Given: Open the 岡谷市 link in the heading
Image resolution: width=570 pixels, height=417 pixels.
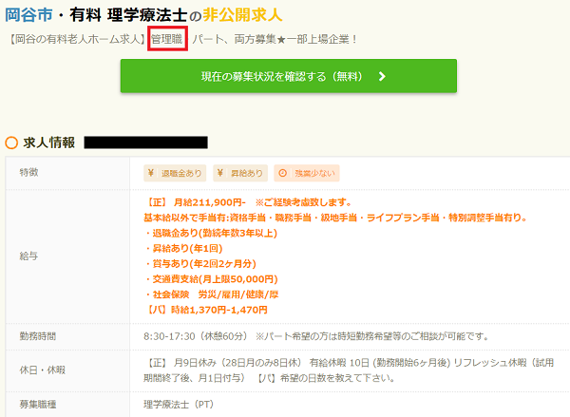Looking at the screenshot, I should [29, 15].
